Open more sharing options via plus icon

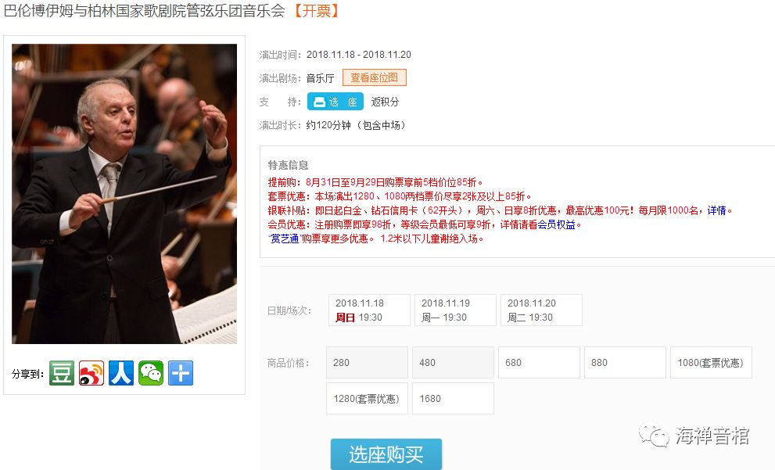181,373
